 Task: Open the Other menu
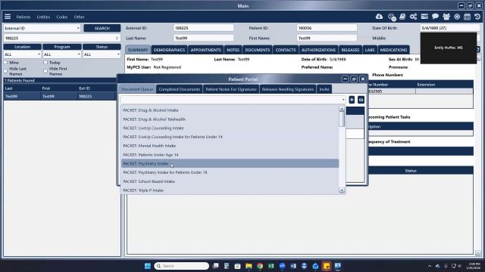(79, 17)
